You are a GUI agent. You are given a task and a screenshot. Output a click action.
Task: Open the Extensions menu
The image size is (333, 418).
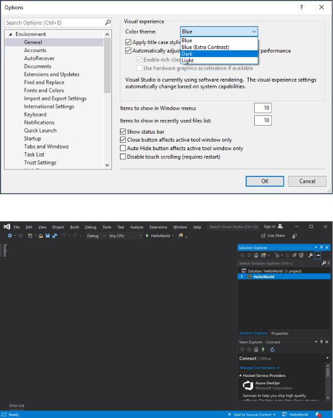[x=158, y=227]
